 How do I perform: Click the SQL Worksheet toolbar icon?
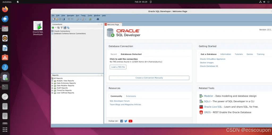[x=90, y=19]
